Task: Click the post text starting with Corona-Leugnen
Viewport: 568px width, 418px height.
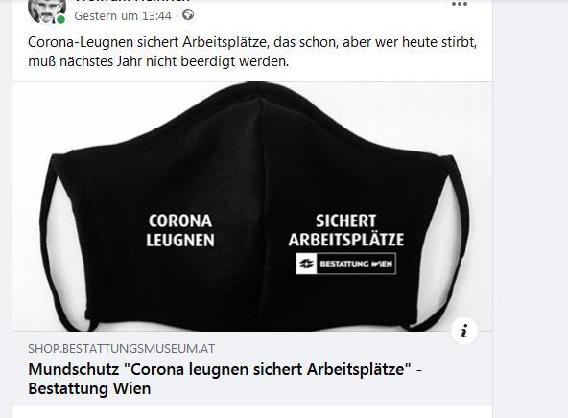Action: pyautogui.click(x=252, y=42)
